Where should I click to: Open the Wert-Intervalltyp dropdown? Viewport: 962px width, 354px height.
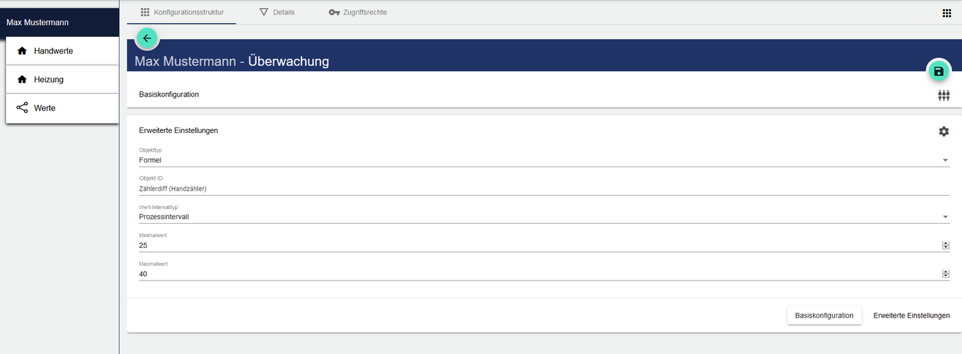[945, 217]
